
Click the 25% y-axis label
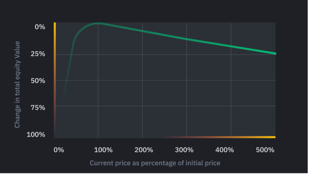point(38,54)
